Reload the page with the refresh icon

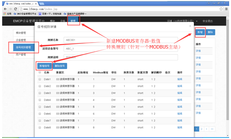(x=15, y=9)
